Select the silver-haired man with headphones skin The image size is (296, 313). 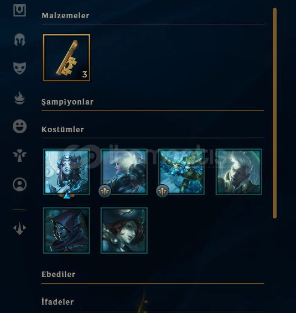(x=239, y=171)
